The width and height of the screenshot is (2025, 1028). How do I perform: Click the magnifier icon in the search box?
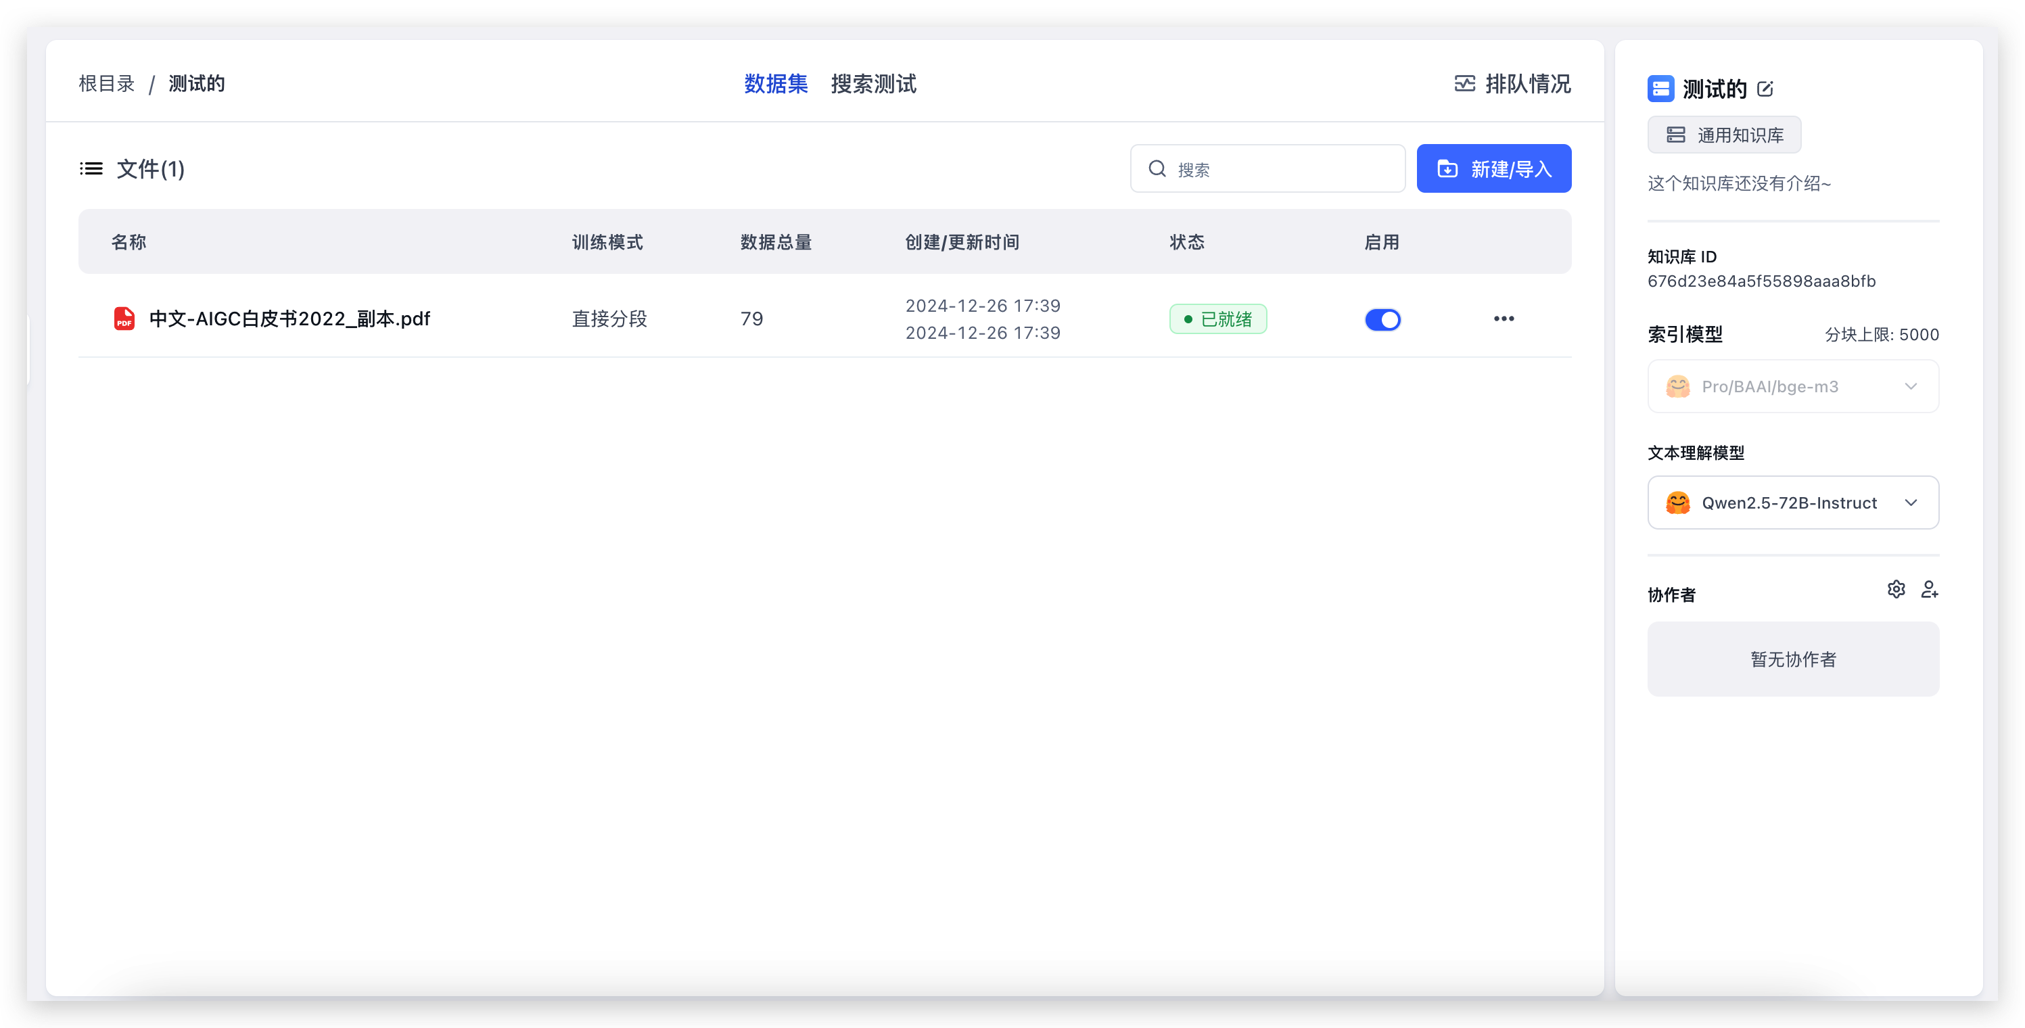(1157, 169)
